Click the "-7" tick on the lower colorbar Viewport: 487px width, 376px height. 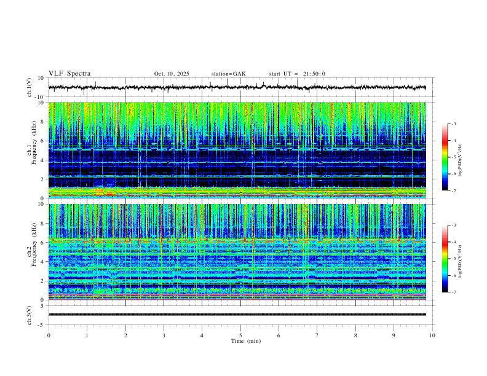(454, 292)
